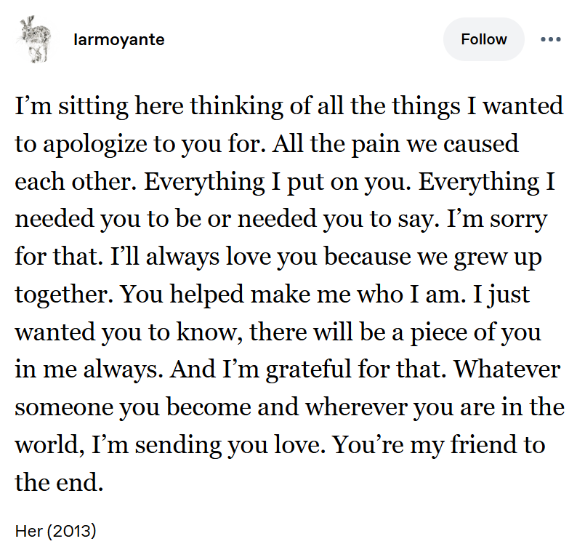Viewport: 585px width, 560px height.
Task: Open larmoyante's blog via the username
Action: point(119,39)
